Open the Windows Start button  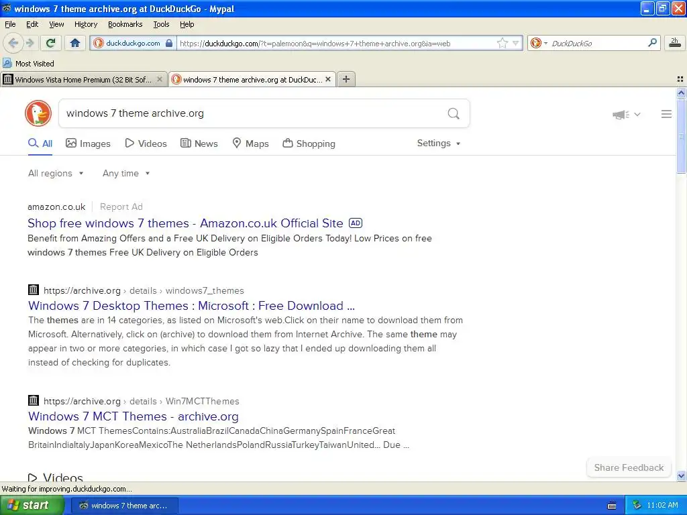pyautogui.click(x=32, y=506)
